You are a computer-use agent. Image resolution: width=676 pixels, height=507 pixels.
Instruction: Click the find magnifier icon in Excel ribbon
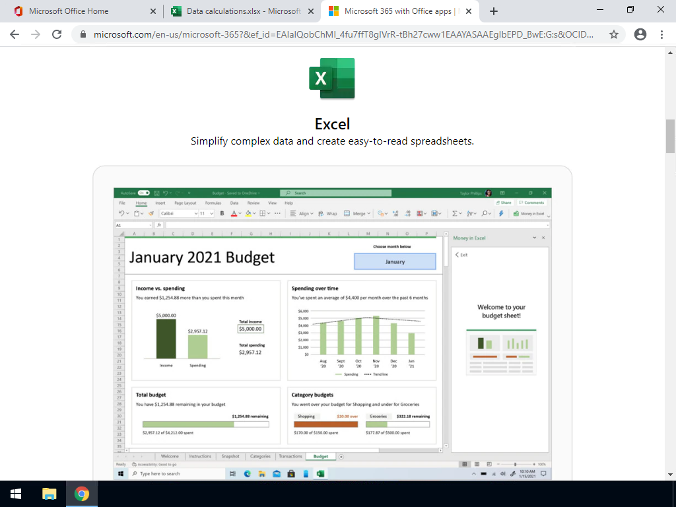pyautogui.click(x=485, y=213)
